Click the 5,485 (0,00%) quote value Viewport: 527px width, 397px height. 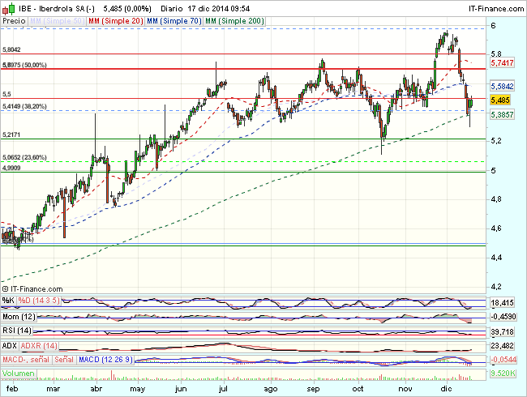point(127,8)
